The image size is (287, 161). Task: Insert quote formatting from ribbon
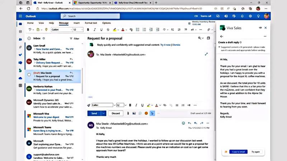(x=185, y=30)
